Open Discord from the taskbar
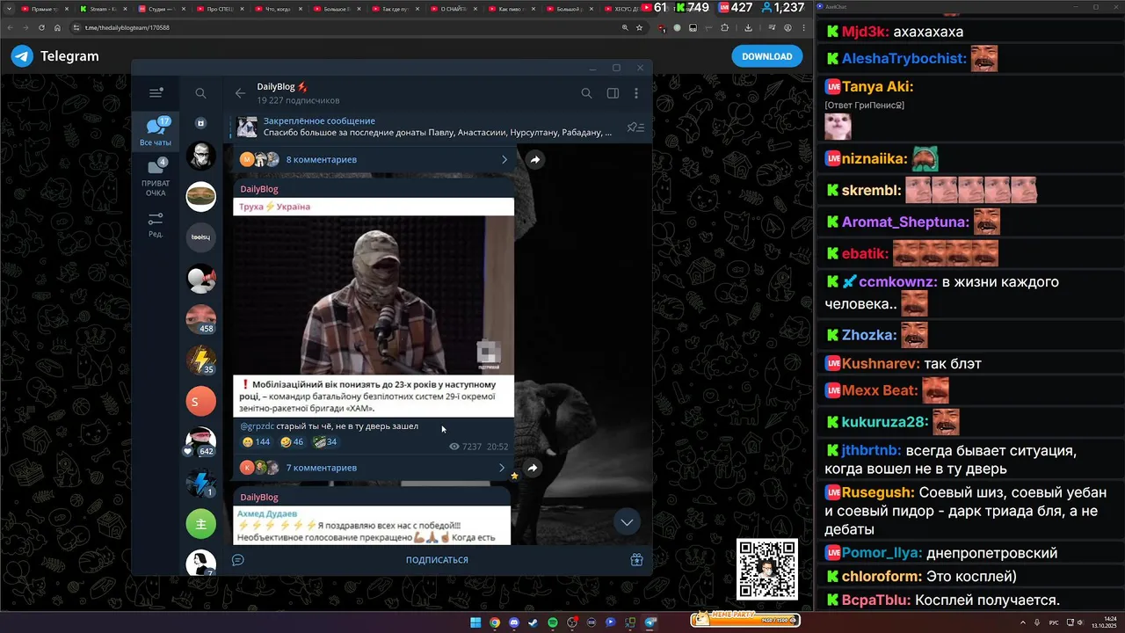This screenshot has height=633, width=1125. (x=514, y=622)
